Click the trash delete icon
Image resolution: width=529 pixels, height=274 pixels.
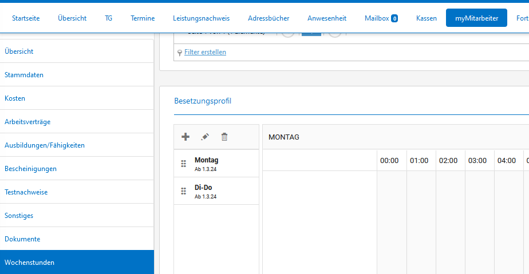(224, 137)
